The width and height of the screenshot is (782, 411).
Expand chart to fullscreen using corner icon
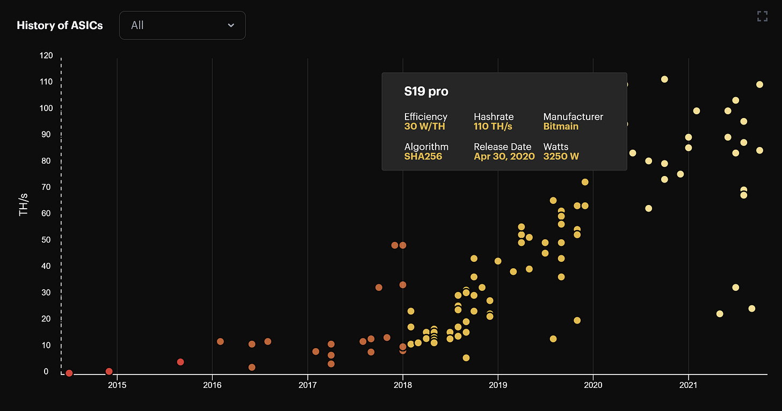(x=762, y=16)
